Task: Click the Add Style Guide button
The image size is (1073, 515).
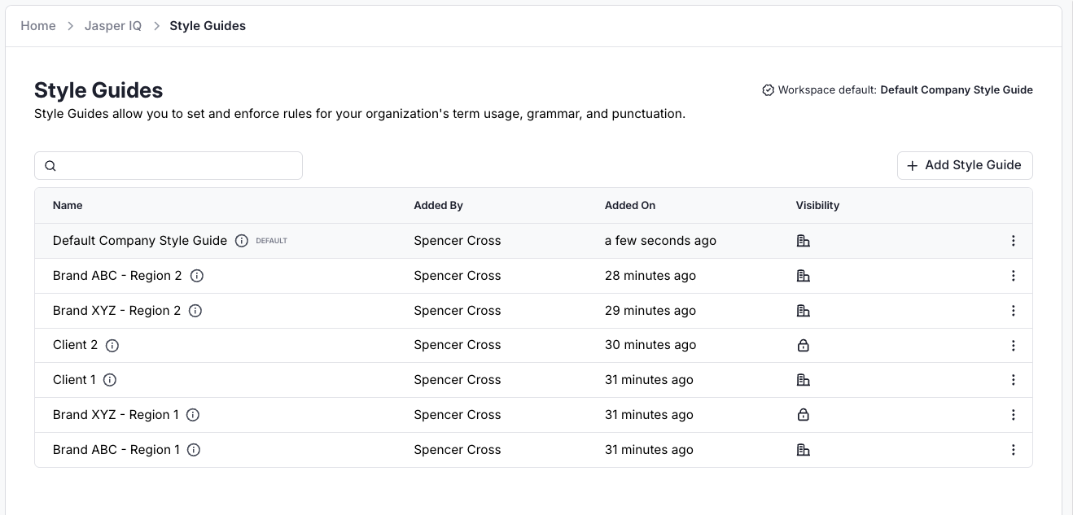Action: pos(965,165)
